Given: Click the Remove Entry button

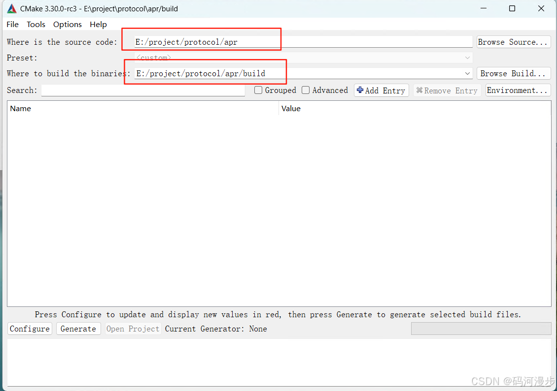Looking at the screenshot, I should point(447,90).
